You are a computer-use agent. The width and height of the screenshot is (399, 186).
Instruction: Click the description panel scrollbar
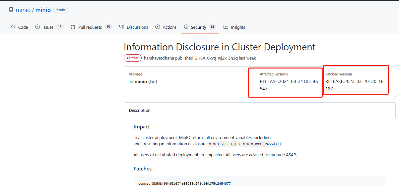point(396,110)
